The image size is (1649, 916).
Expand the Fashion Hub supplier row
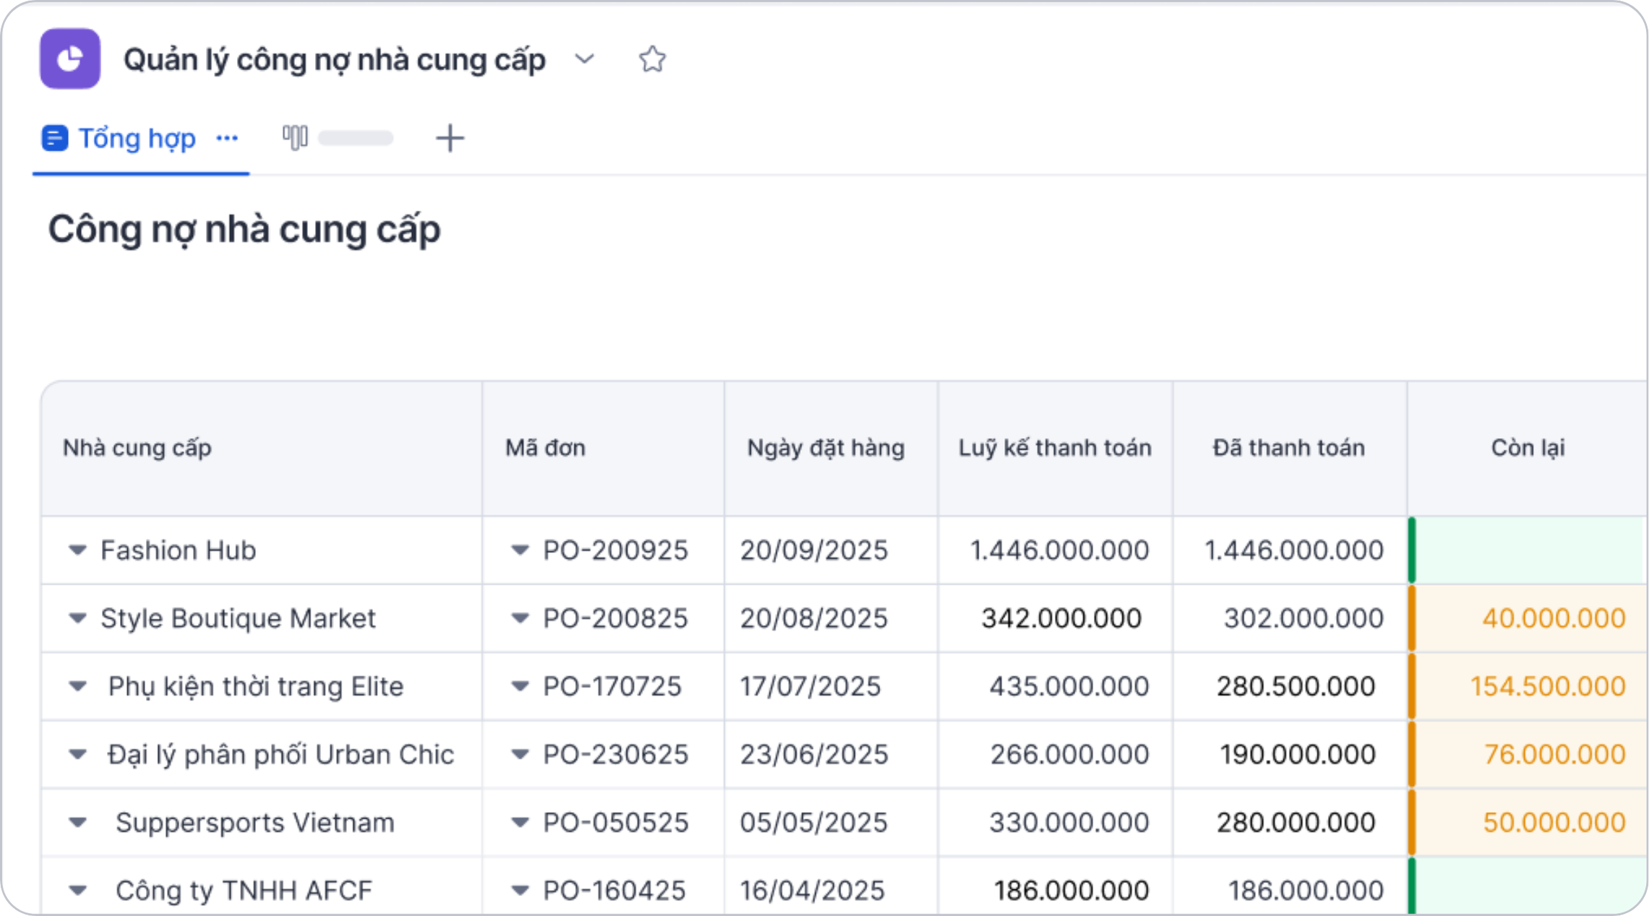click(78, 550)
